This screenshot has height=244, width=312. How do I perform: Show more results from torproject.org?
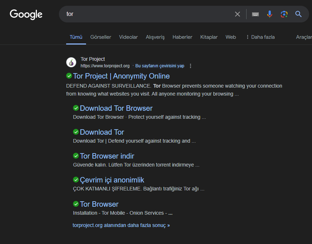point(121,225)
